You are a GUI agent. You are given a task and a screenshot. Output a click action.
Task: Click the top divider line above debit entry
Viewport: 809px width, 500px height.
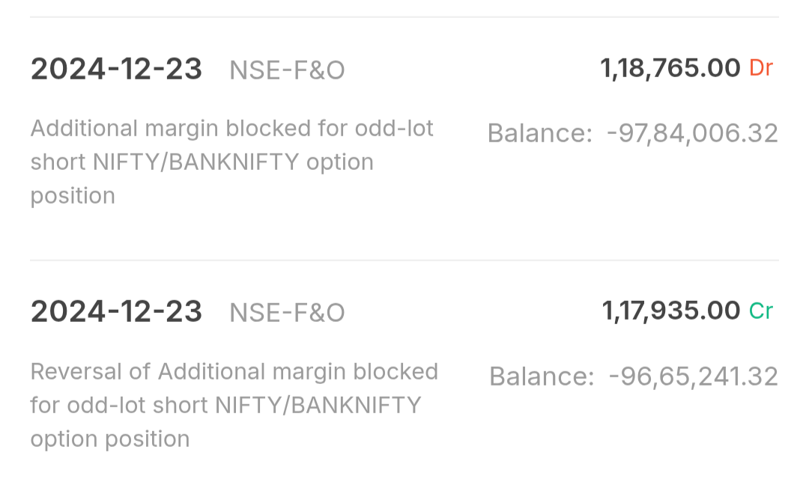pos(404,17)
